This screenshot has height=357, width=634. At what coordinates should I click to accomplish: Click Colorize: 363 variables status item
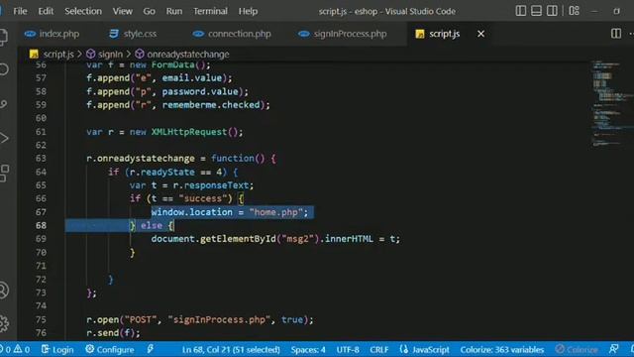502,349
